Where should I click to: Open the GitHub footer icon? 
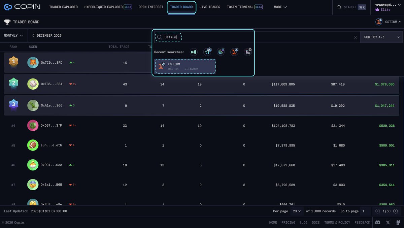click(x=398, y=222)
